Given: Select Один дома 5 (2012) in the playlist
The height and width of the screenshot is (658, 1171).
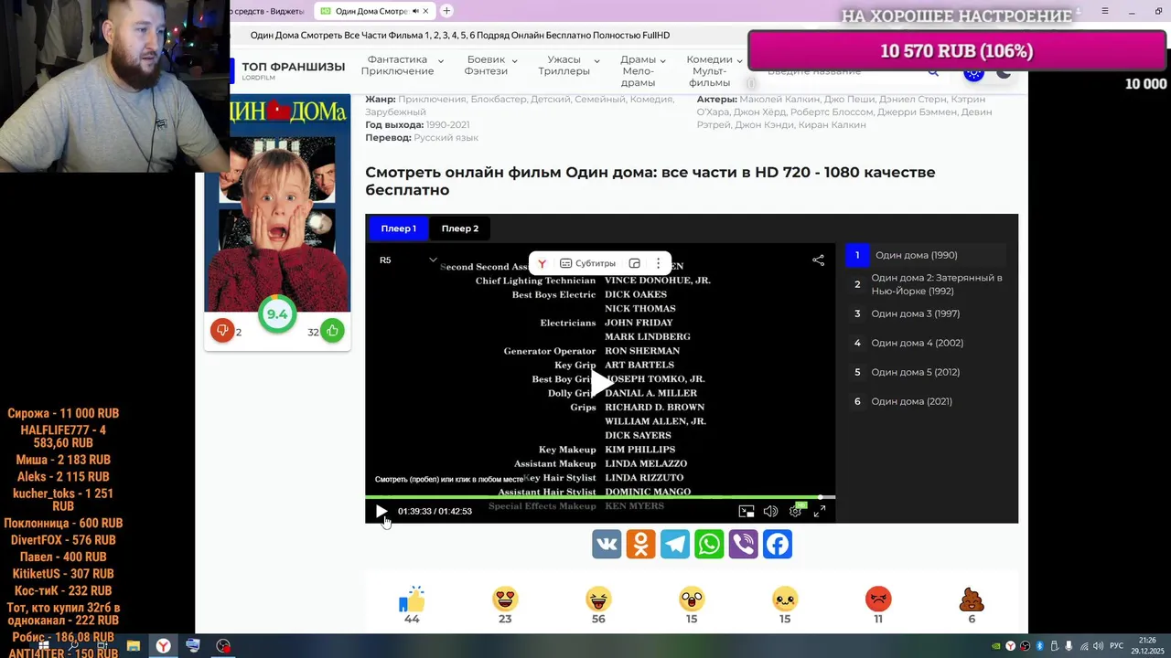Looking at the screenshot, I should click(925, 372).
